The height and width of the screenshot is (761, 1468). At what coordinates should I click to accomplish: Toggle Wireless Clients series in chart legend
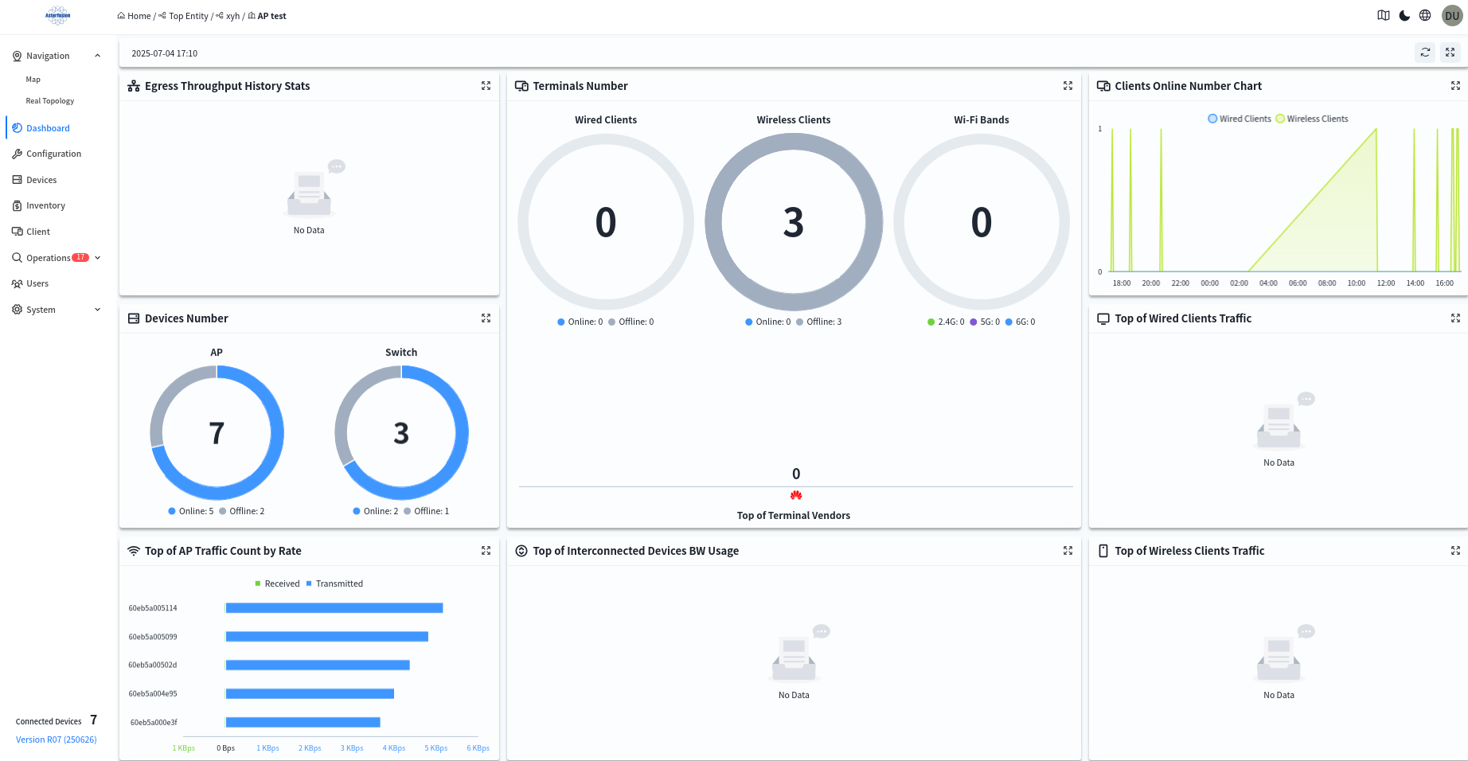[1312, 119]
